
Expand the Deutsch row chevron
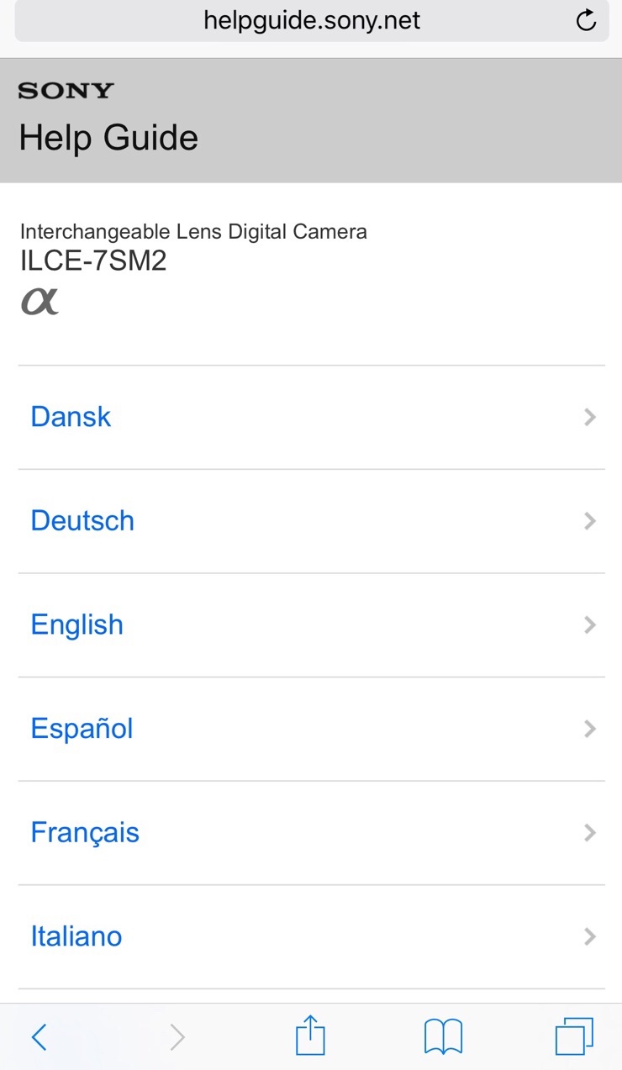pyautogui.click(x=590, y=521)
